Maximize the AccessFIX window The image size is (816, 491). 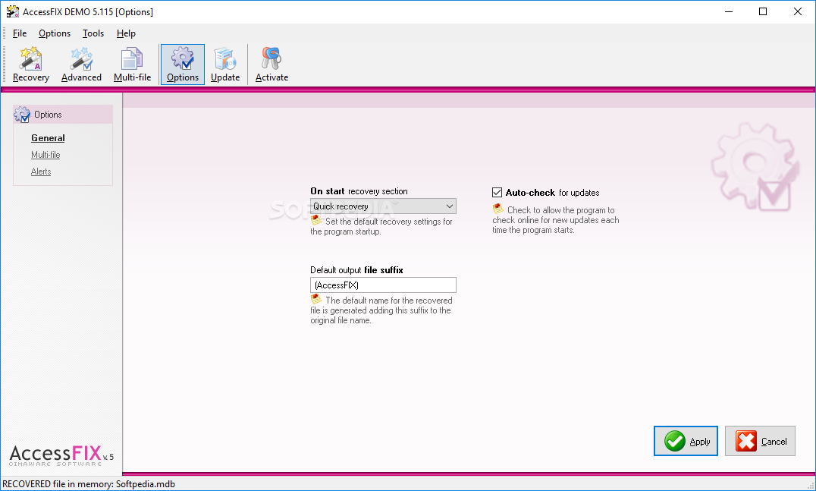pos(763,11)
